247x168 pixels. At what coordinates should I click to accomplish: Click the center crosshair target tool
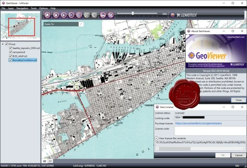click(x=79, y=15)
